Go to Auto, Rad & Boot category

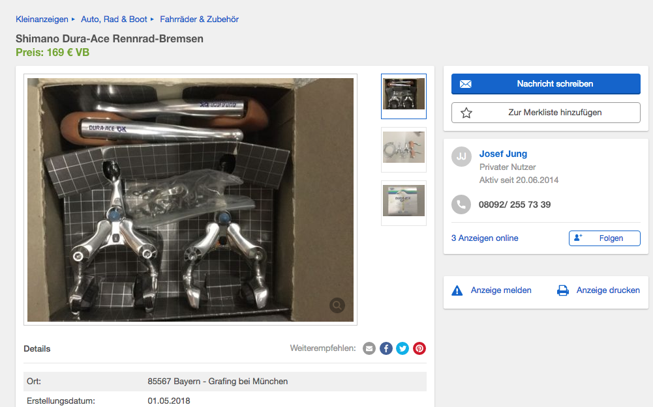pyautogui.click(x=114, y=19)
